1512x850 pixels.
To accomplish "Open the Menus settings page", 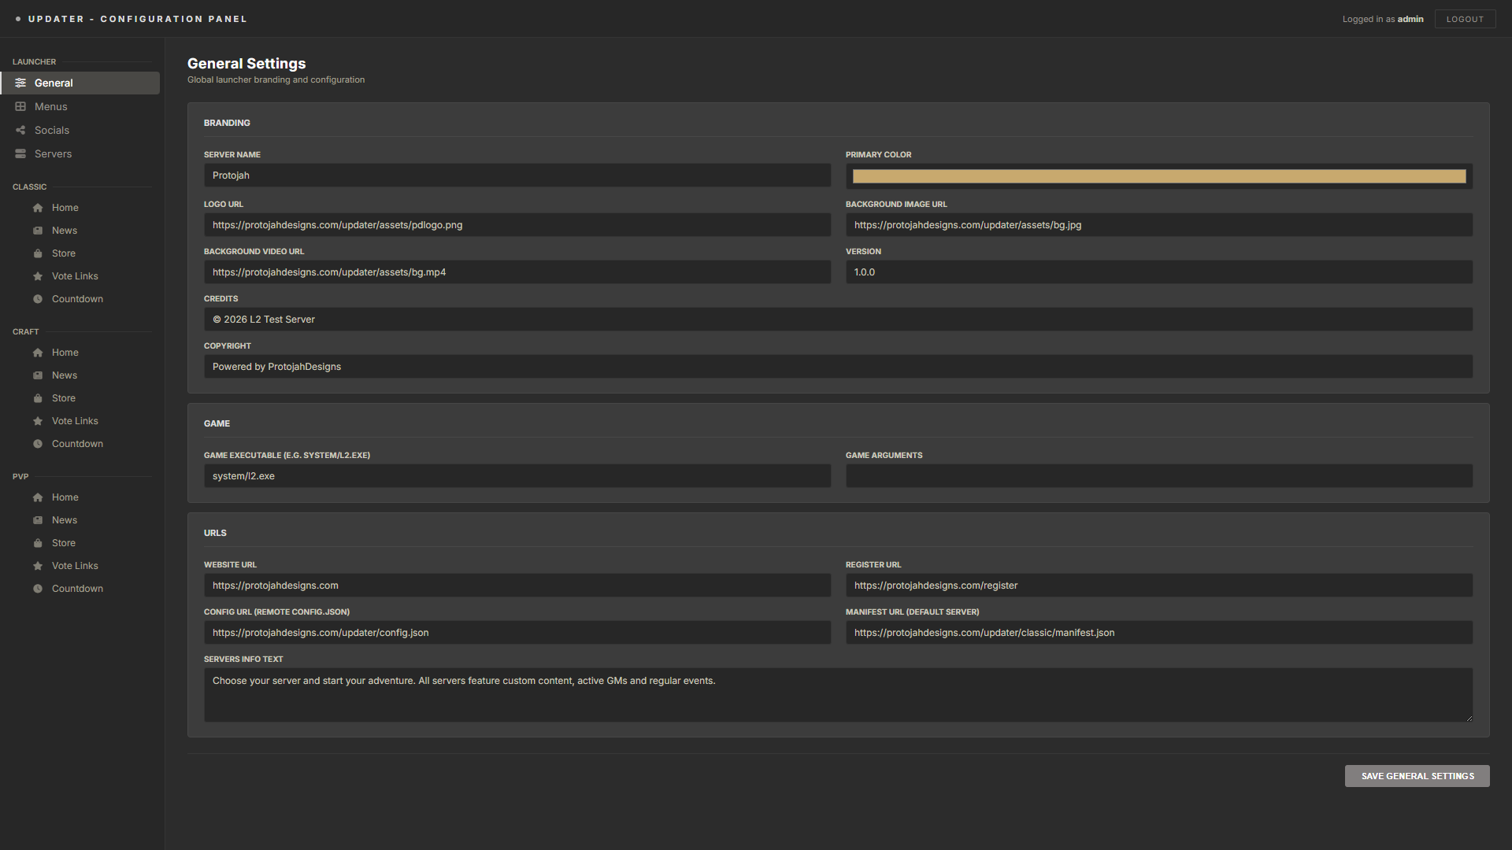I will point(80,106).
